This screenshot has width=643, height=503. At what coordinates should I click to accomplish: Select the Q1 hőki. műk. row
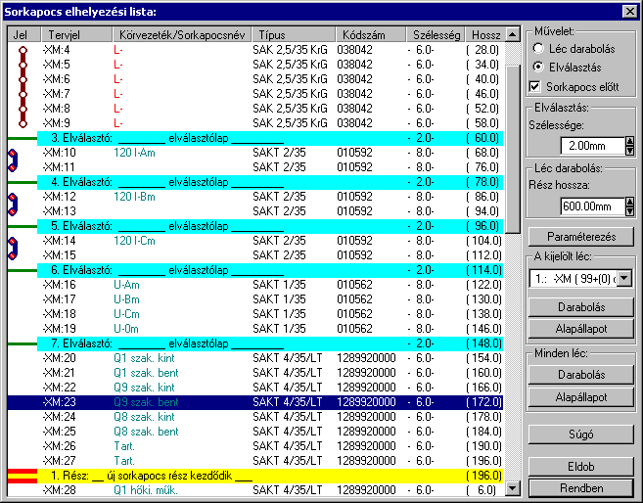(x=255, y=490)
